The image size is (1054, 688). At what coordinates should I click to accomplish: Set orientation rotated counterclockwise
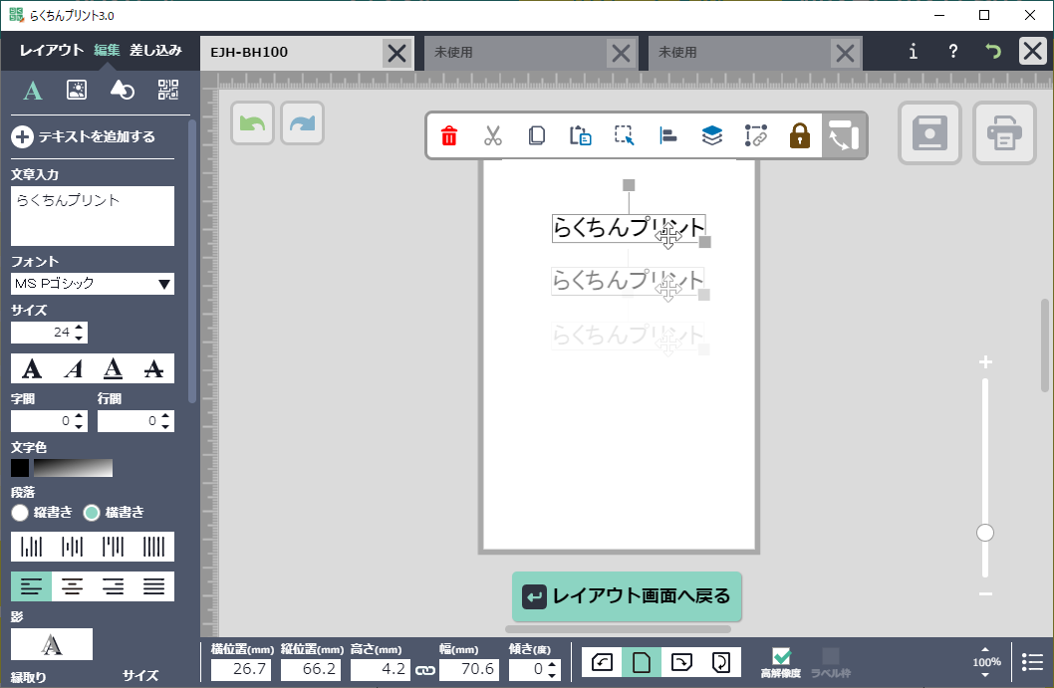pos(603,662)
